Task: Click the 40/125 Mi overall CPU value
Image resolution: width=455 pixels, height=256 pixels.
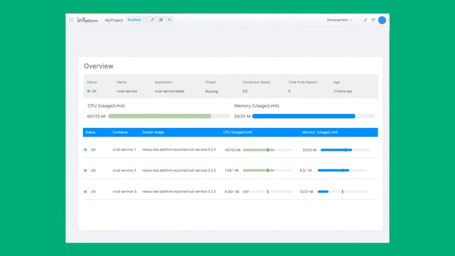Action: pos(96,117)
